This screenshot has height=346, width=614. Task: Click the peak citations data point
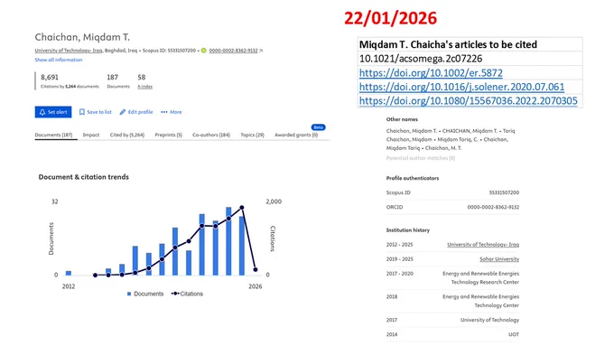(x=242, y=208)
